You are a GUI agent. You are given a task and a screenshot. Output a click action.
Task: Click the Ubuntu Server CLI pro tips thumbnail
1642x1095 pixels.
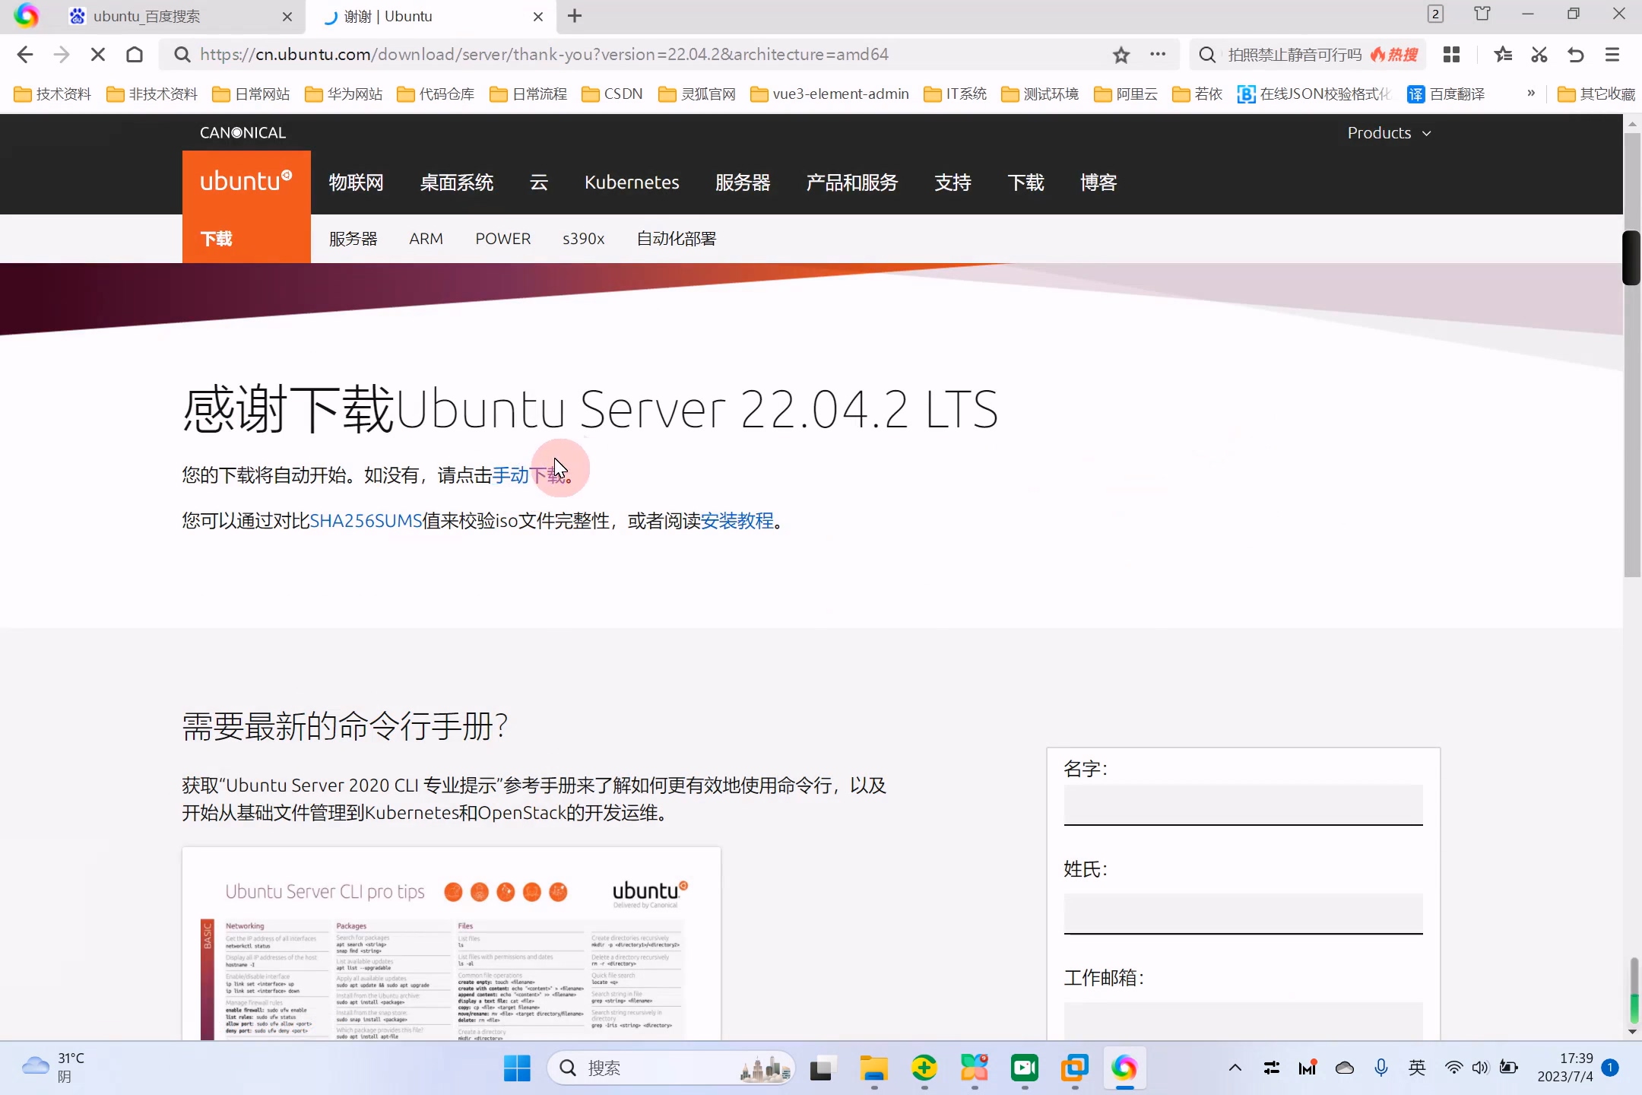pos(452,944)
